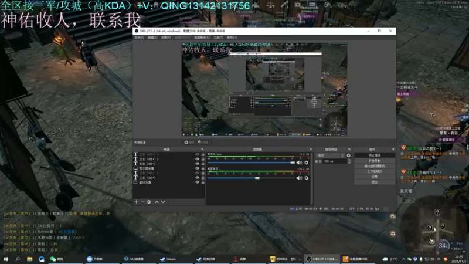Open transition properties gear next to 渐变
Viewport: 469px width, 264px height.
tap(348, 155)
